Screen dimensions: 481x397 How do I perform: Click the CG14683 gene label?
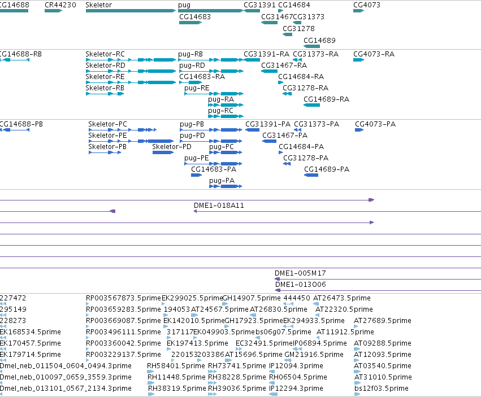tap(195, 17)
